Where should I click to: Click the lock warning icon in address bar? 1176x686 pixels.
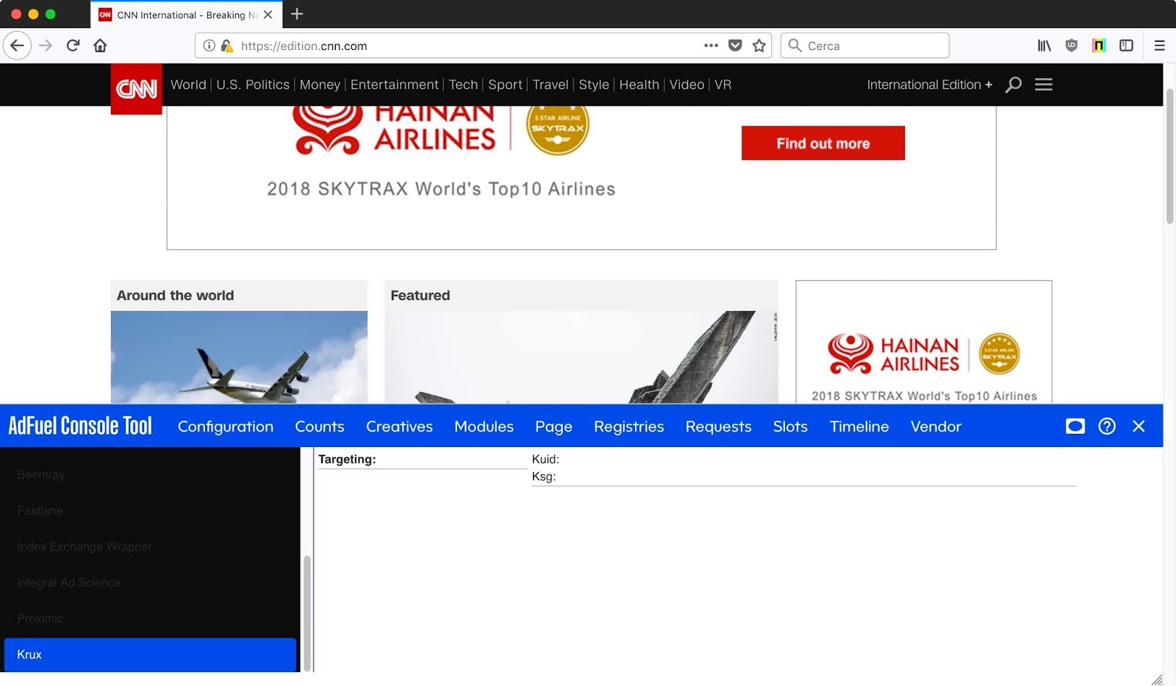(226, 46)
